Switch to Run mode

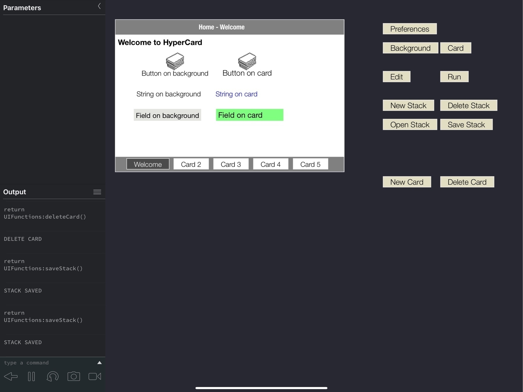click(x=454, y=77)
